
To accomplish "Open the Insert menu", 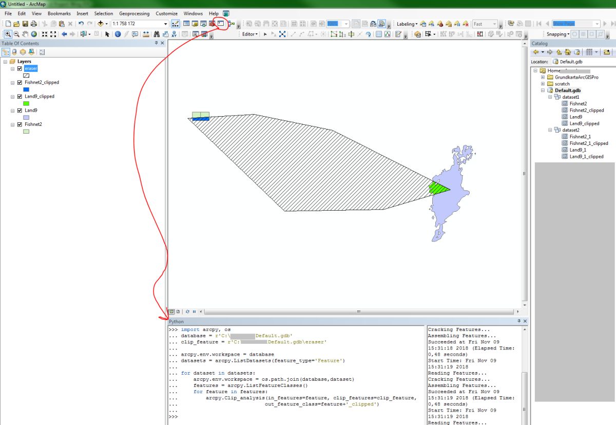I will click(x=82, y=13).
